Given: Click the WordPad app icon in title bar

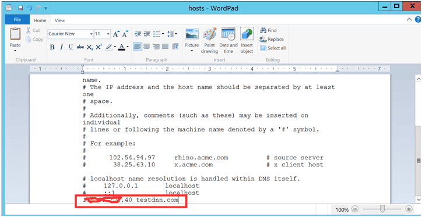Looking at the screenshot, I should coord(9,8).
